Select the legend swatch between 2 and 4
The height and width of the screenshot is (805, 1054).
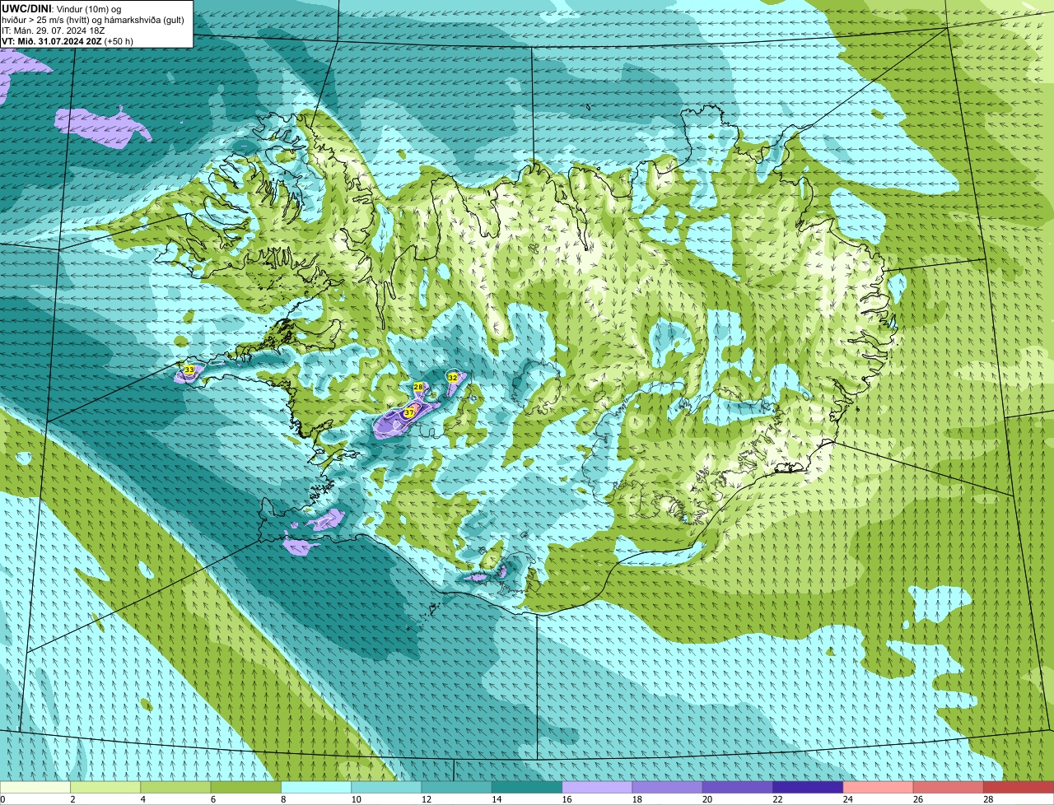105,787
